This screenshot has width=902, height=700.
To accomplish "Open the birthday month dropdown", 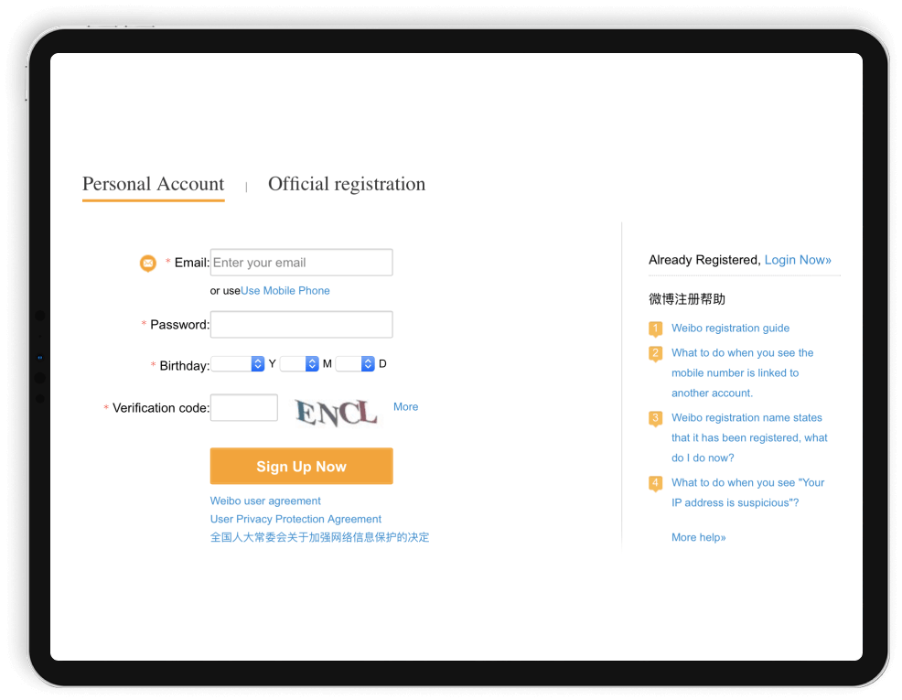I will click(299, 363).
